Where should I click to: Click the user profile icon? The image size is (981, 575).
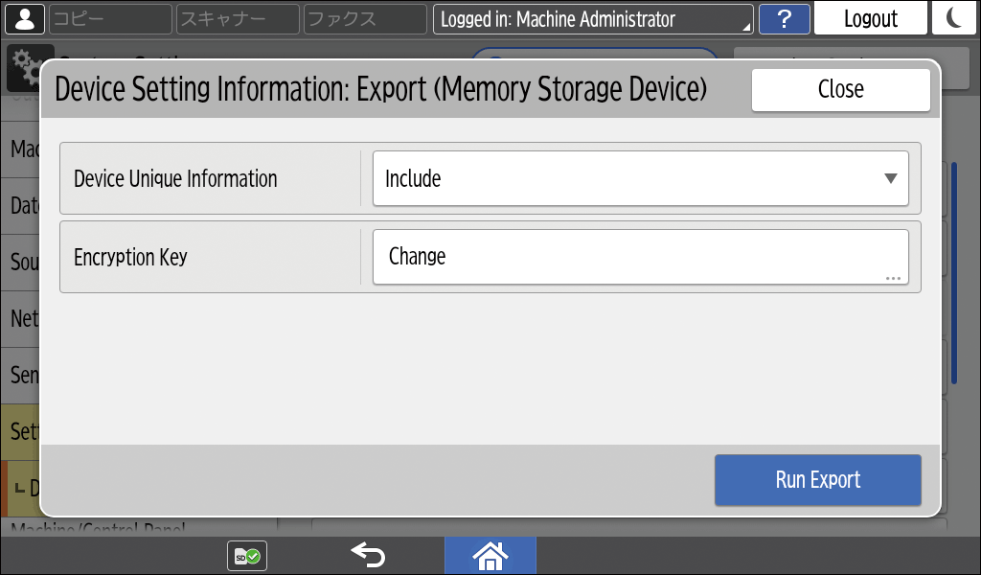click(x=24, y=19)
